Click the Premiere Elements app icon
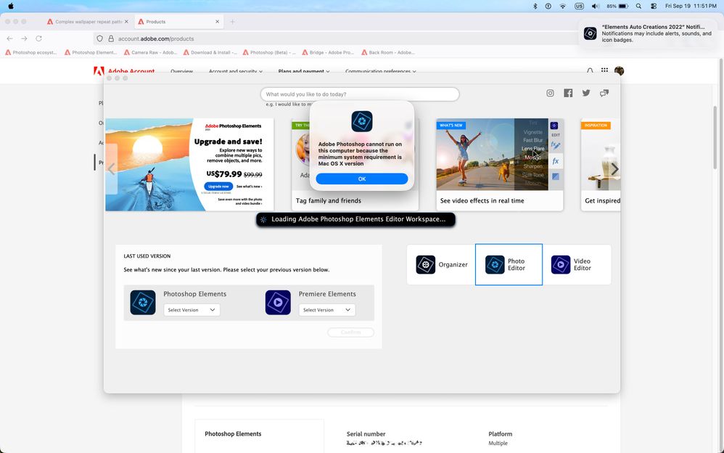Screen dimensions: 724x453 pyautogui.click(x=278, y=302)
